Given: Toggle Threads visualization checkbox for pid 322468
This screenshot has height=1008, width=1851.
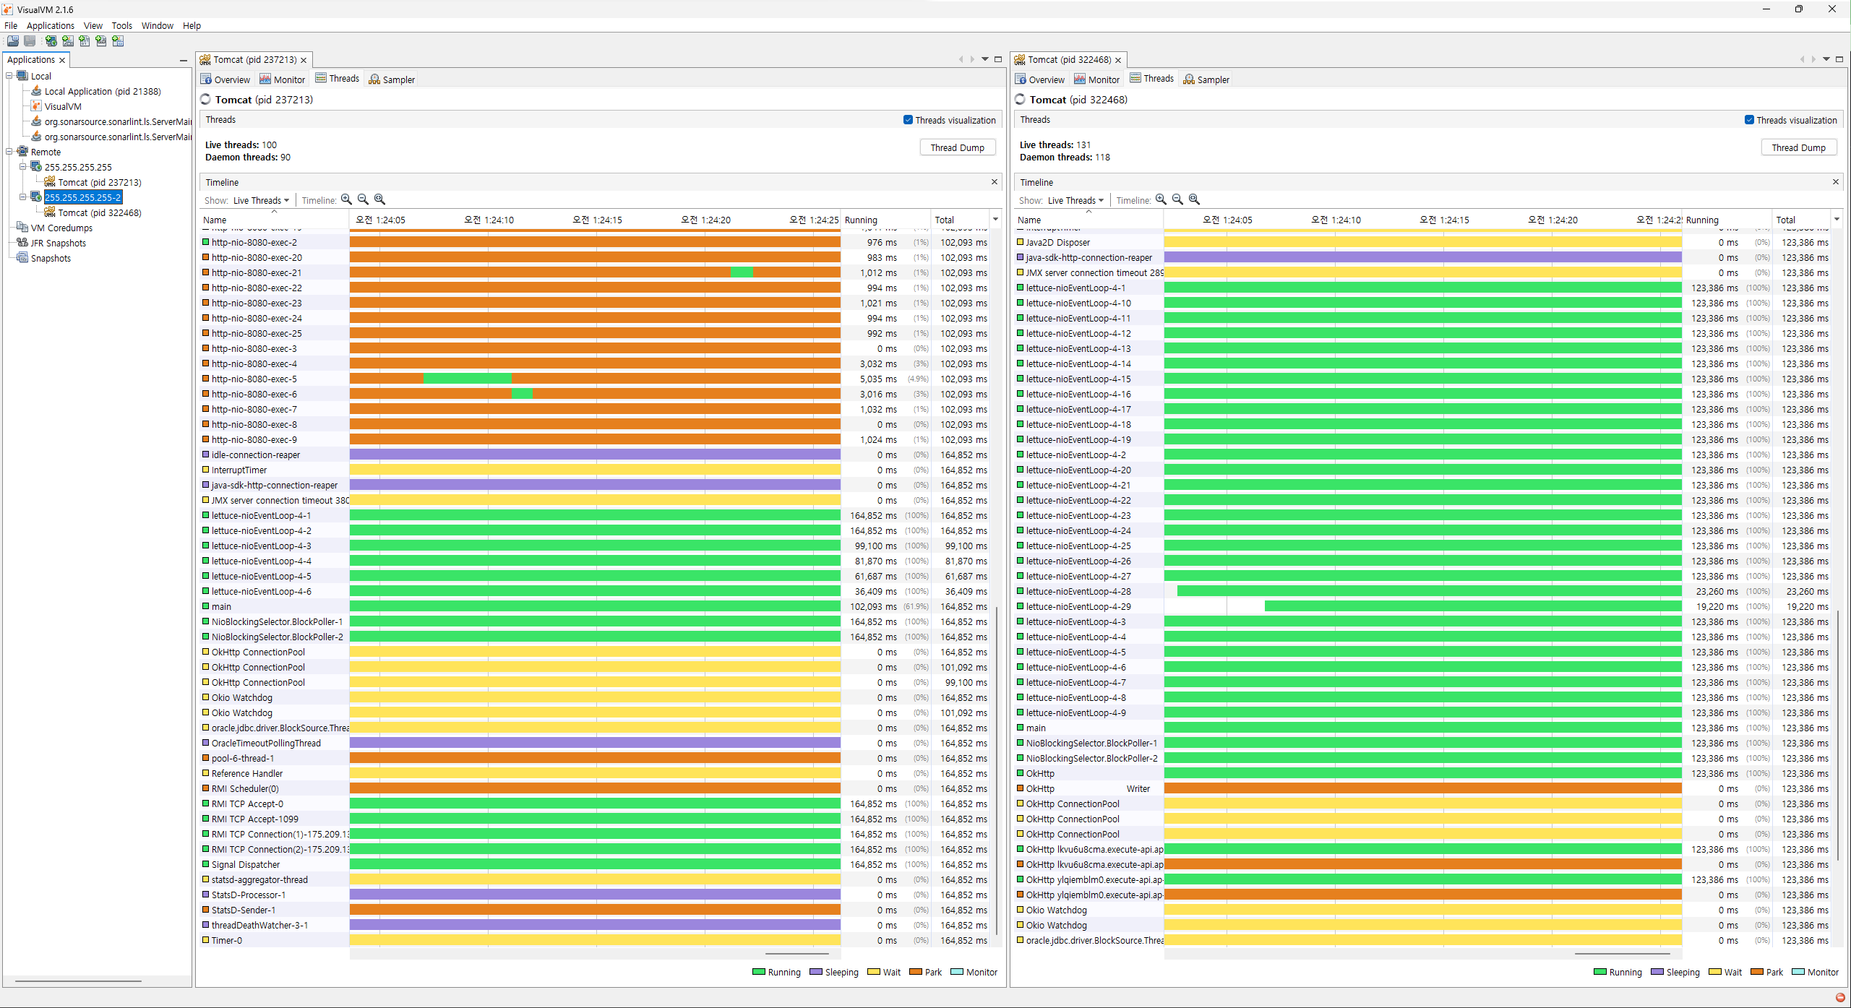Looking at the screenshot, I should click(x=1749, y=120).
